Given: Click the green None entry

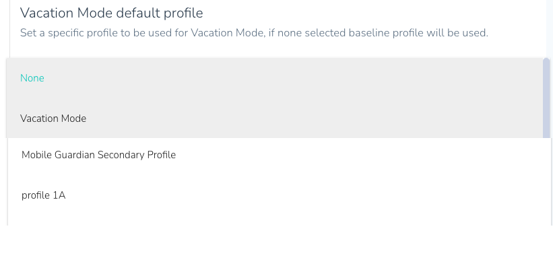Looking at the screenshot, I should [x=32, y=78].
